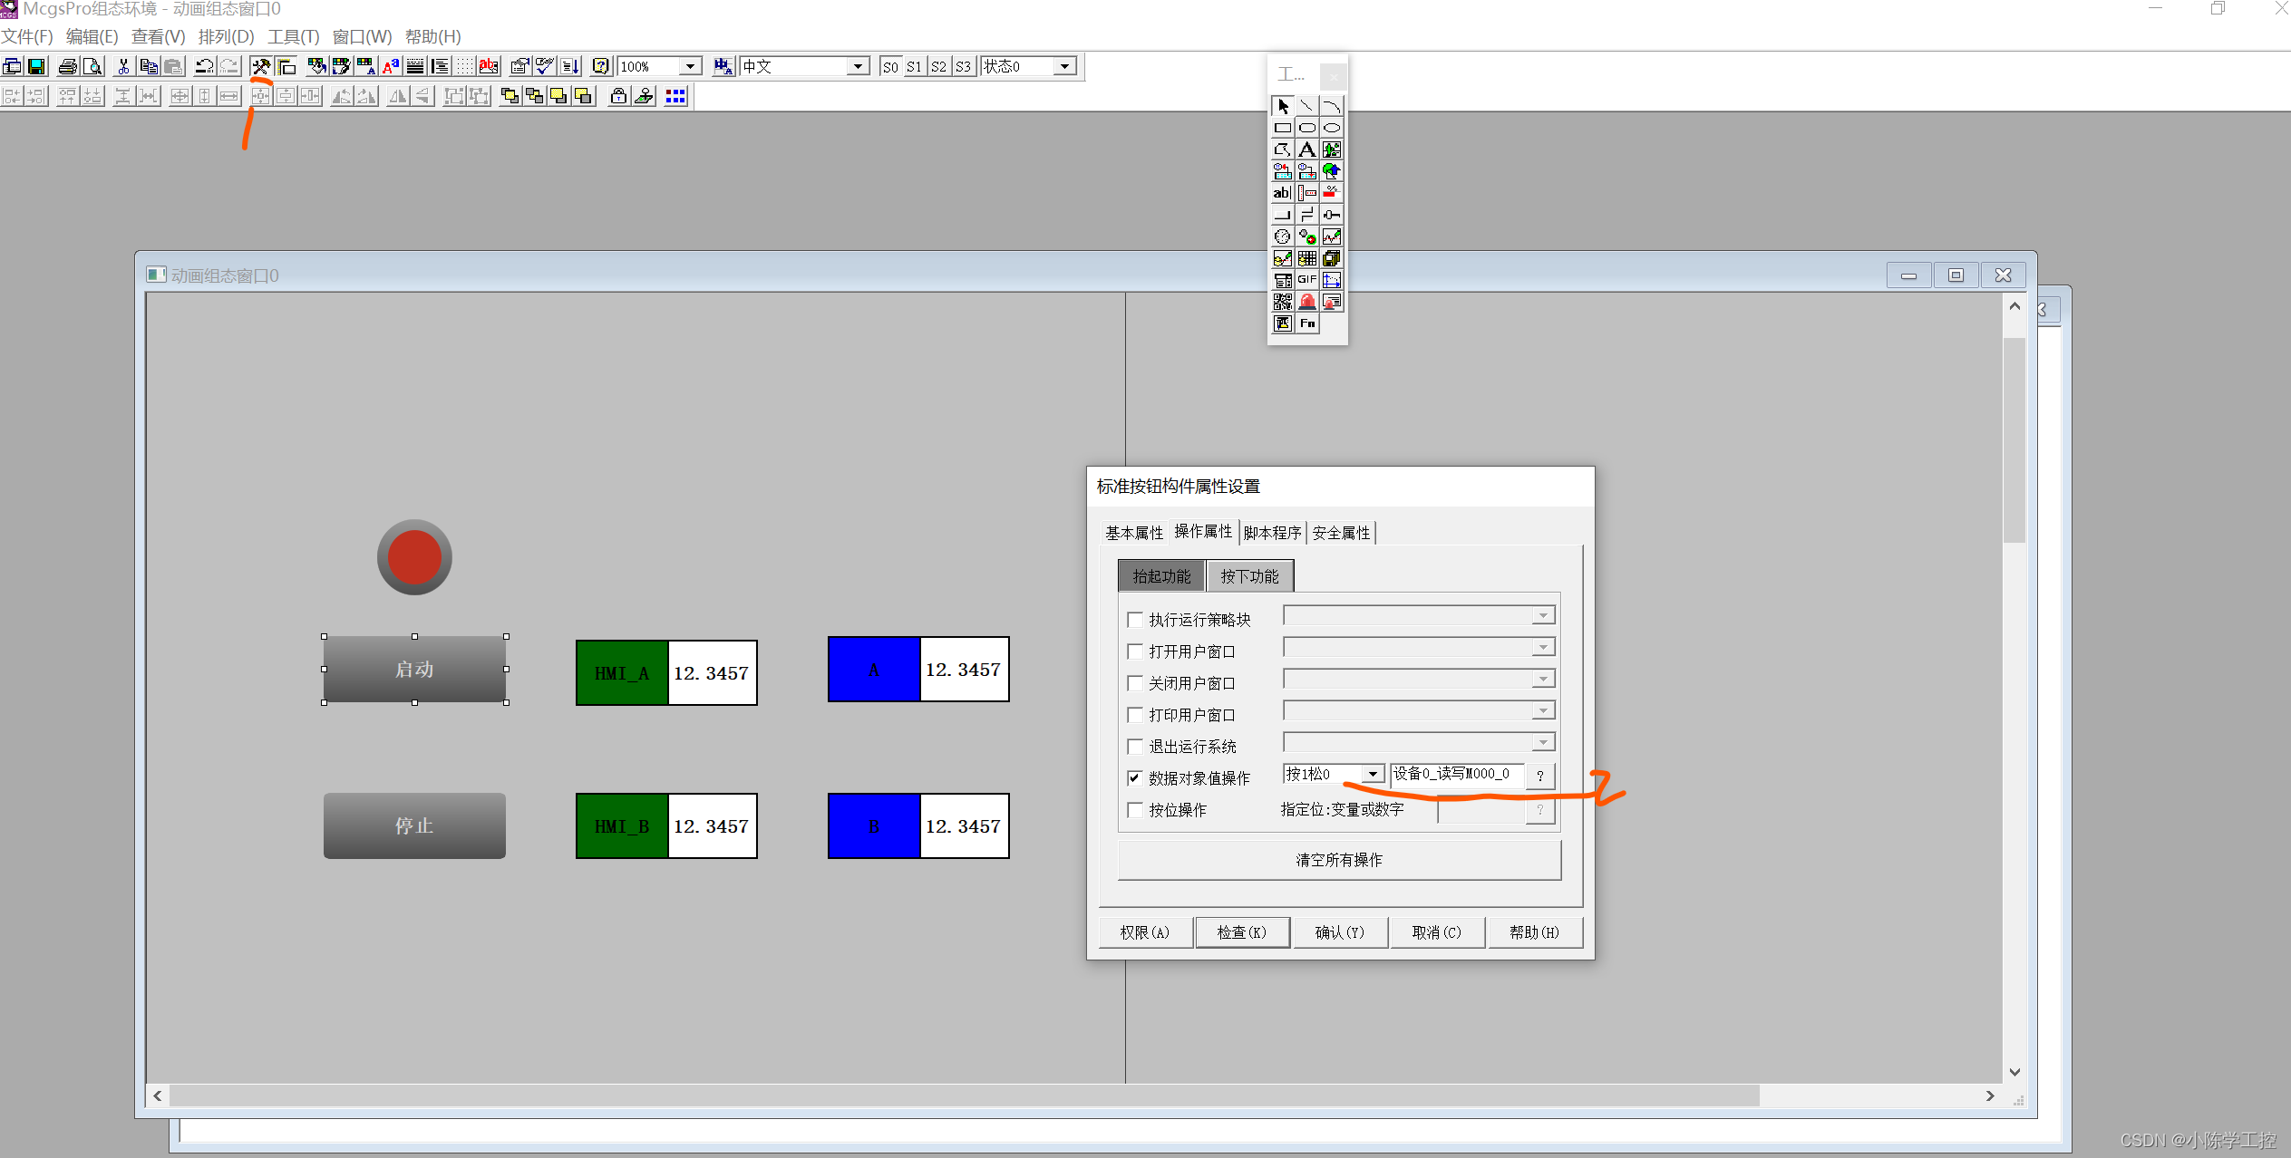The height and width of the screenshot is (1158, 2291).
Task: Enable 执行运行策略块 checkbox
Action: pyautogui.click(x=1134, y=620)
